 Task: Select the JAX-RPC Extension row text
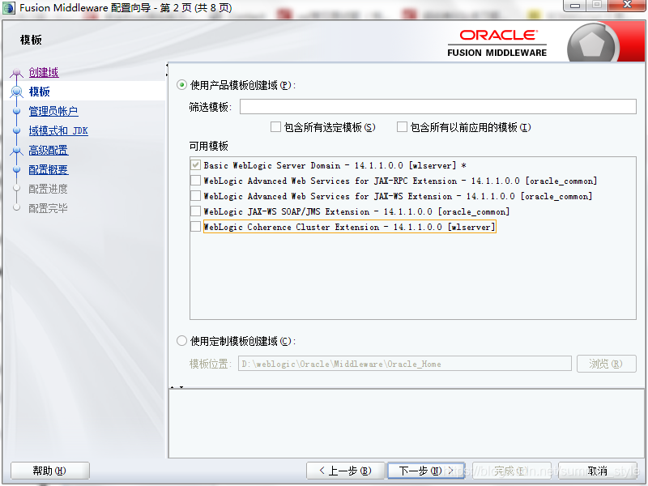(x=400, y=181)
